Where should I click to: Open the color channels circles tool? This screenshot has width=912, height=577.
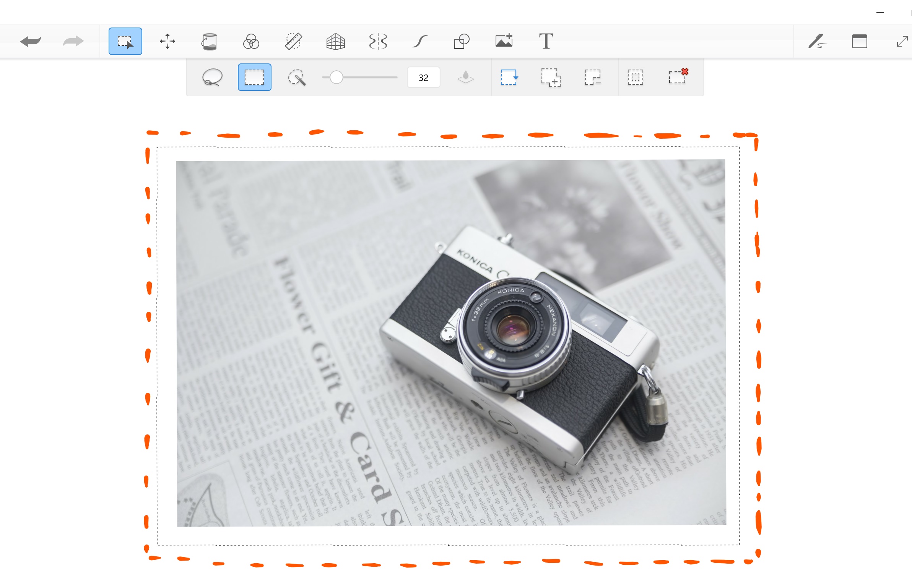click(251, 41)
